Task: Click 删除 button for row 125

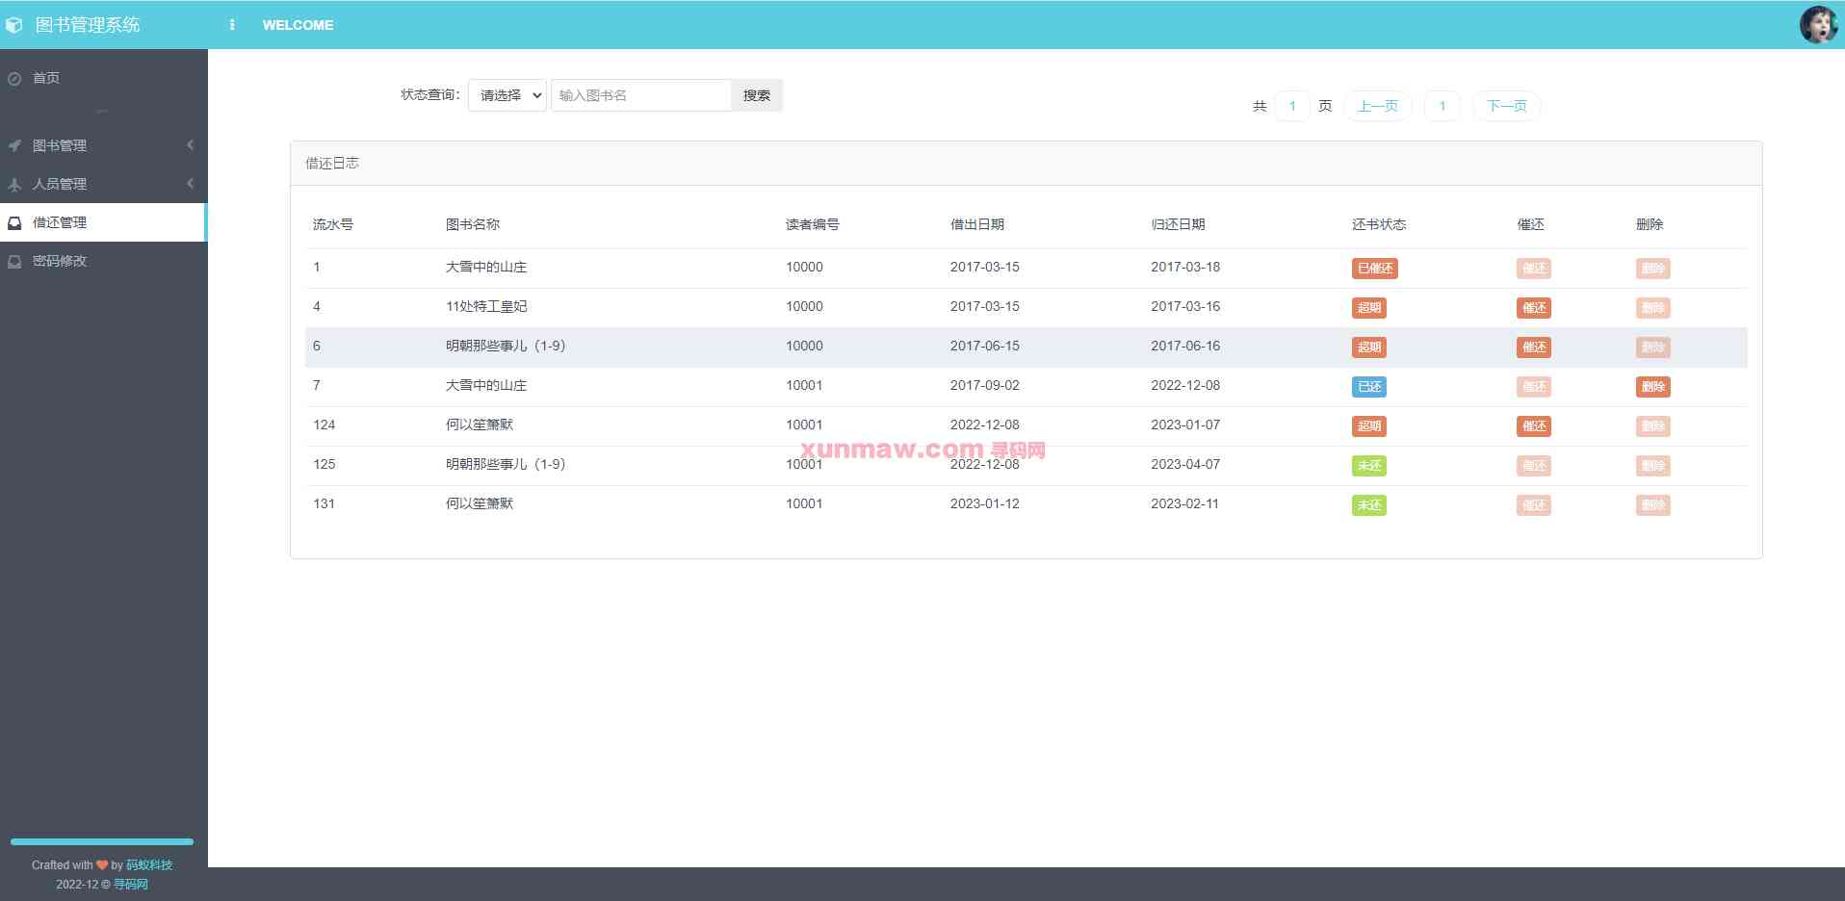Action: coord(1653,466)
